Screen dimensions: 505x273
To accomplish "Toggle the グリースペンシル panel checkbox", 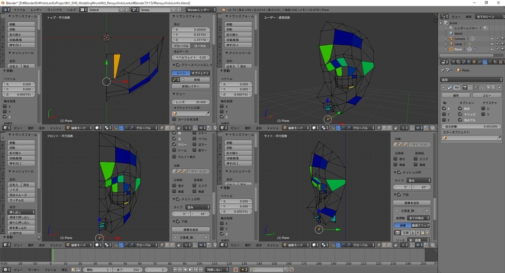I will coord(178,65).
